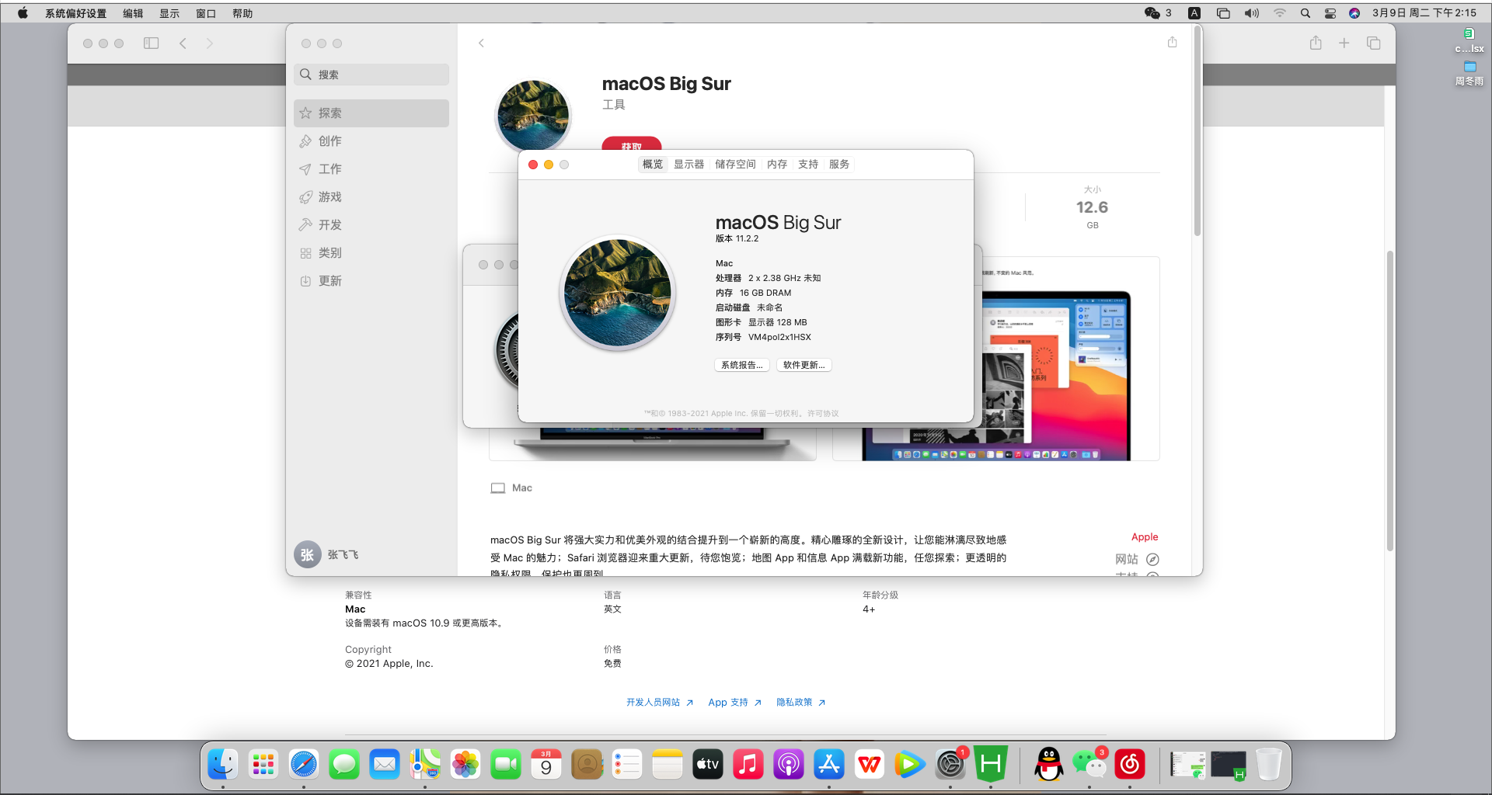1492x795 pixels.
Task: Click the 系统报告... button
Action: point(742,365)
